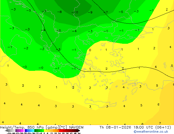Image resolution: width=174 pixels, height=134 pixels.
Task: Click the '08-01-2026' date text
Action: click(119, 127)
